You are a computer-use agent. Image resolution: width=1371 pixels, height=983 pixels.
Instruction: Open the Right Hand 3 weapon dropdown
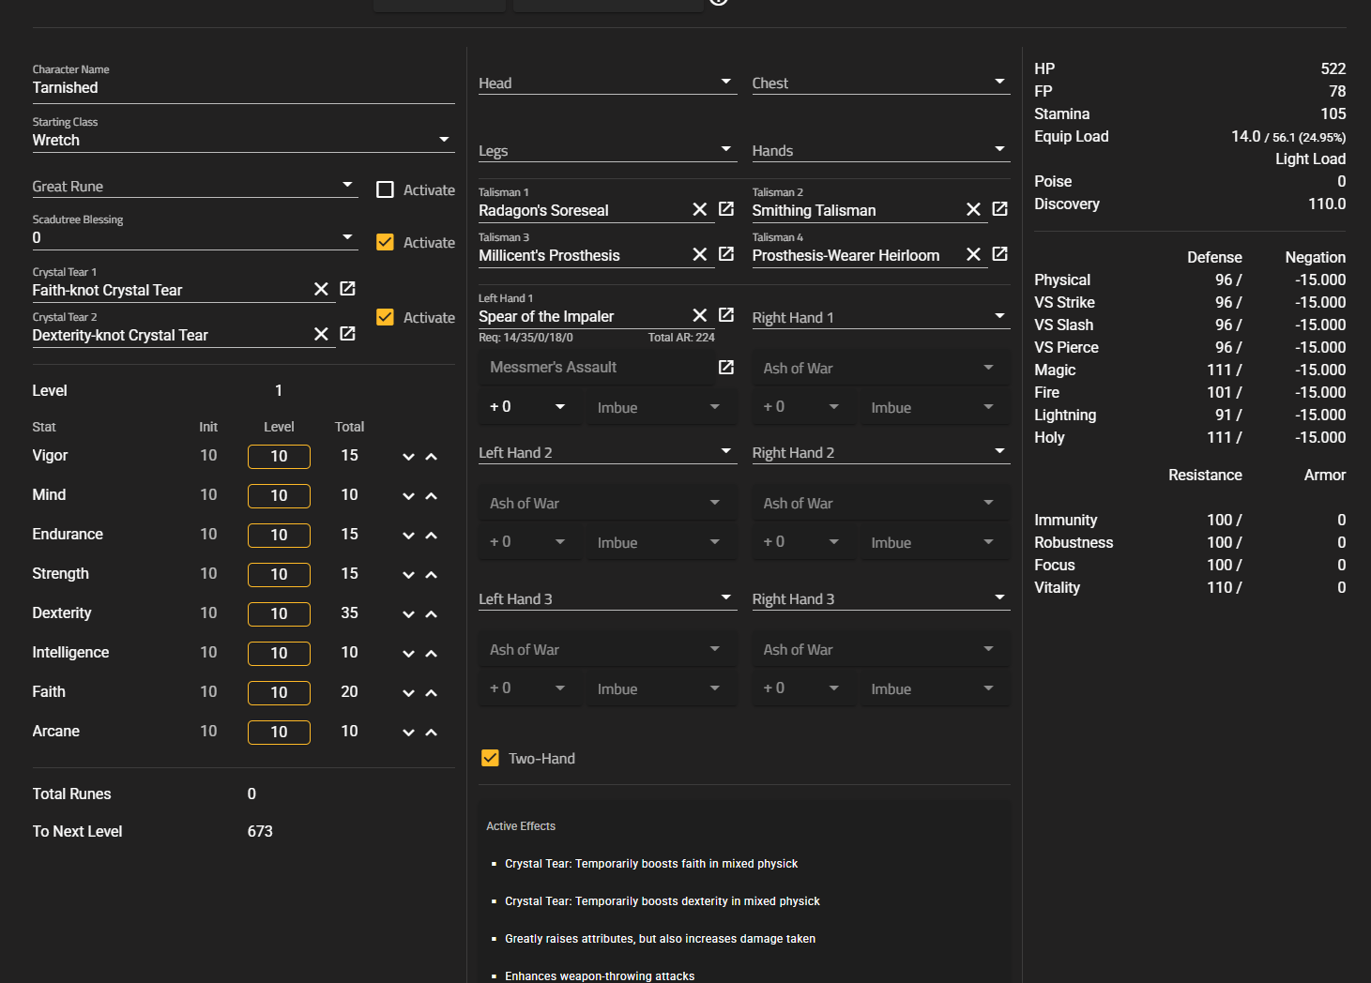pyautogui.click(x=881, y=598)
